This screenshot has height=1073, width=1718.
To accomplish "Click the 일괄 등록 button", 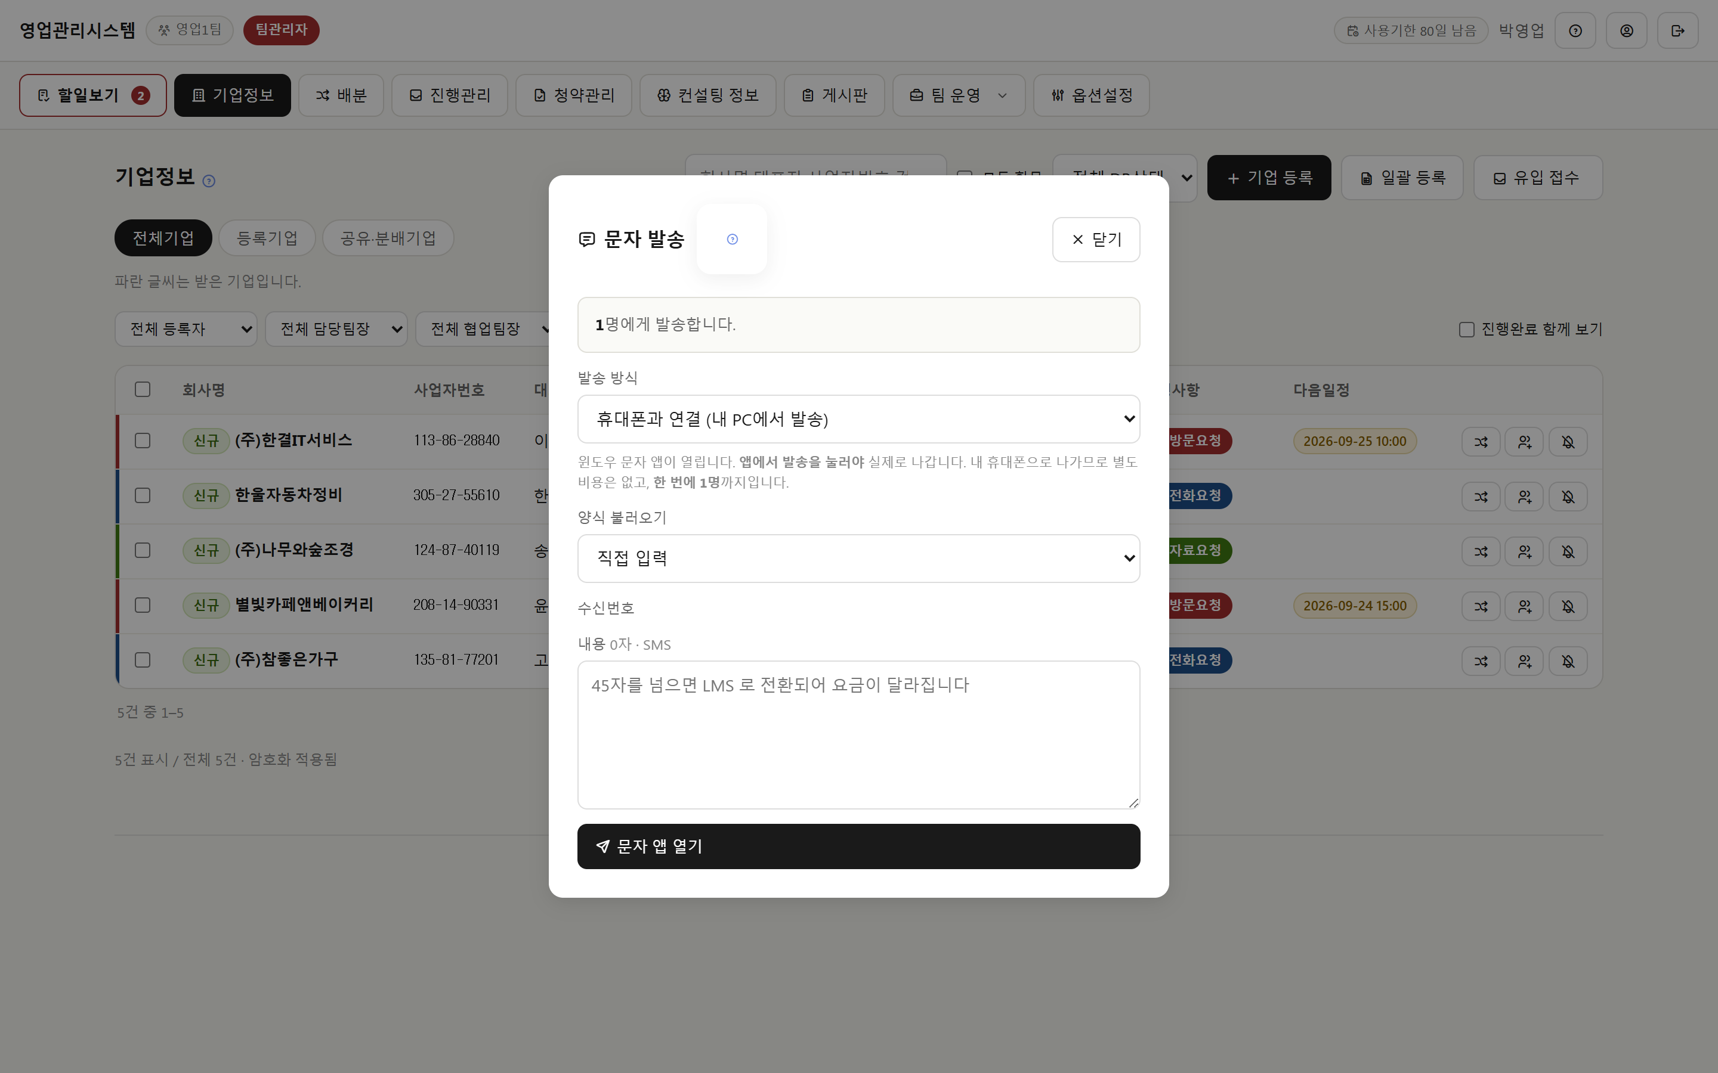I will click(x=1402, y=178).
